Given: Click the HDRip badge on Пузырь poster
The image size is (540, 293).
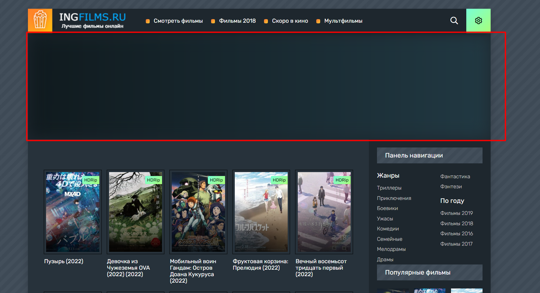Looking at the screenshot, I should click(91, 180).
